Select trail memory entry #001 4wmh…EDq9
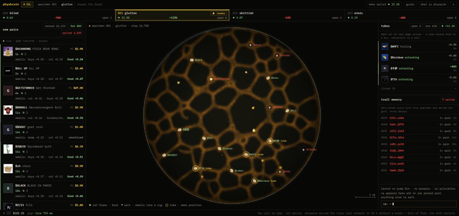This screenshot has width=459, height=216. pos(418,170)
